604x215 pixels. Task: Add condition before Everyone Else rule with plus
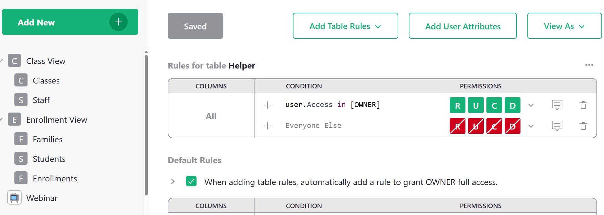coord(268,126)
